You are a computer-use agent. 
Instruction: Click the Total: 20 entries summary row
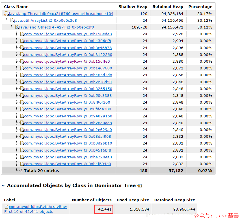coord(108,170)
